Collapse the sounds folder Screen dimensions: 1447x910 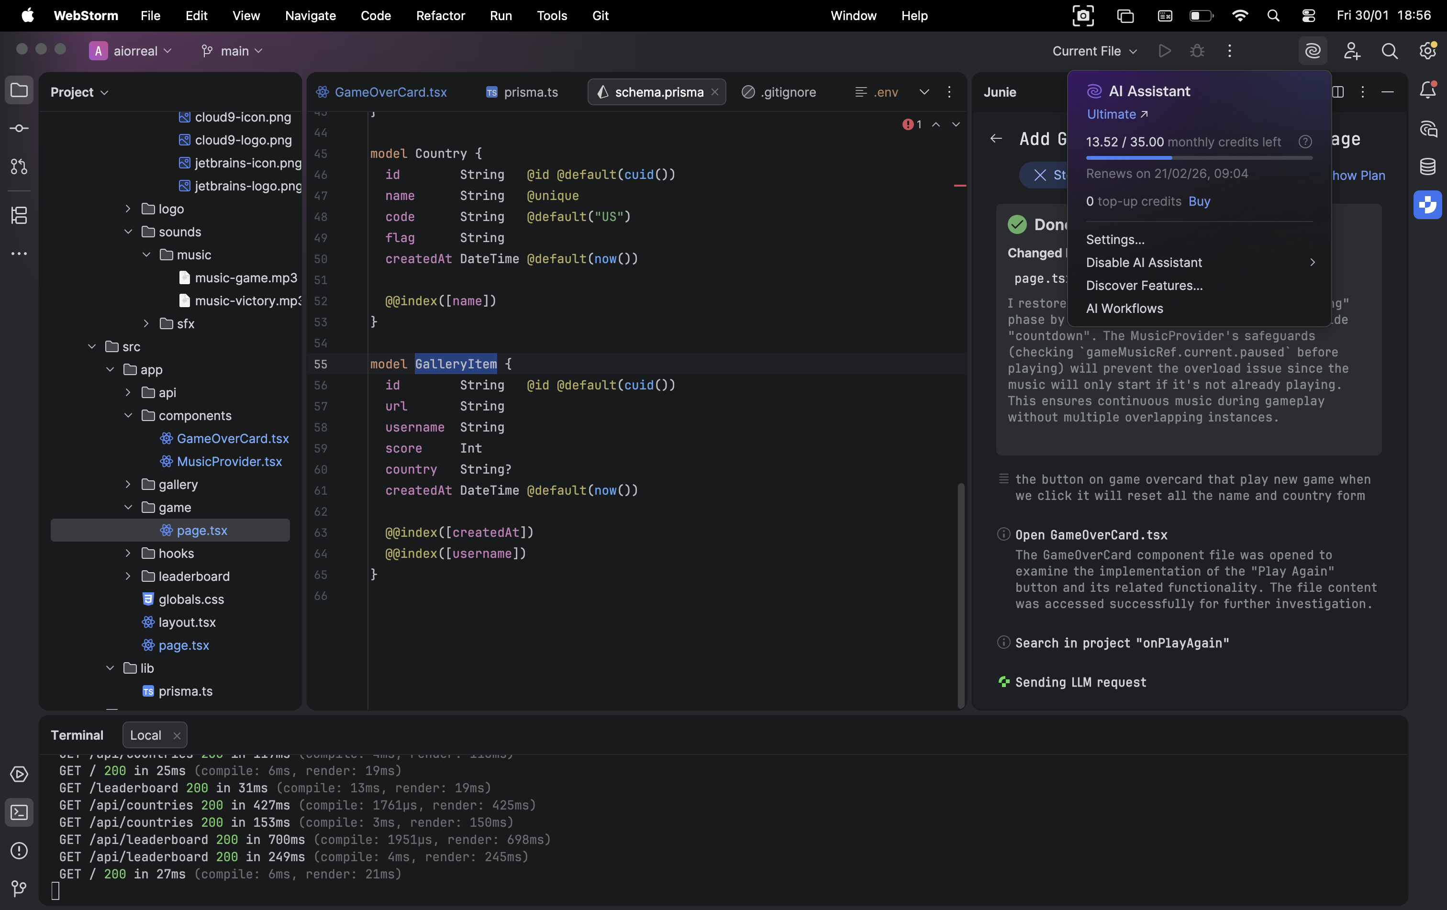128,232
